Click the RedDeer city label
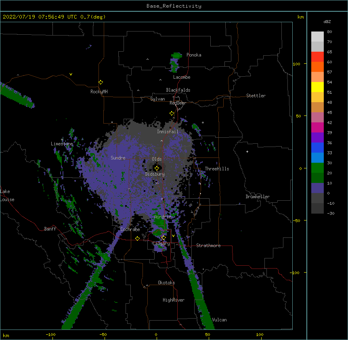This screenshot has width=348, height=340. click(178, 103)
